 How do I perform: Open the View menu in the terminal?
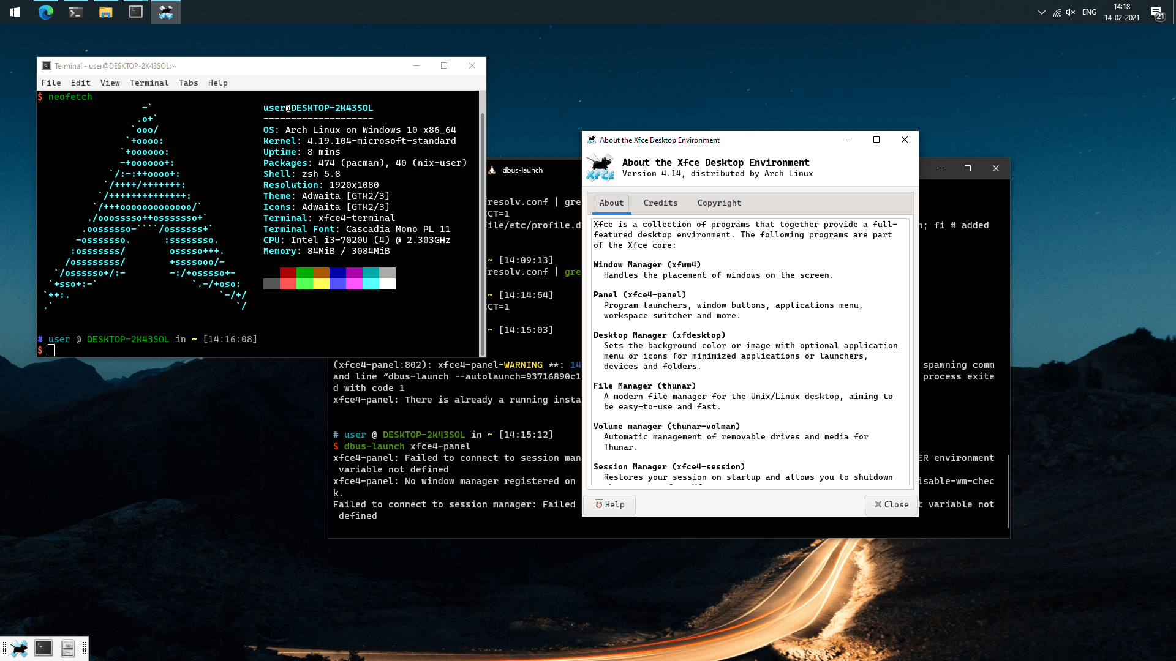[x=110, y=83]
